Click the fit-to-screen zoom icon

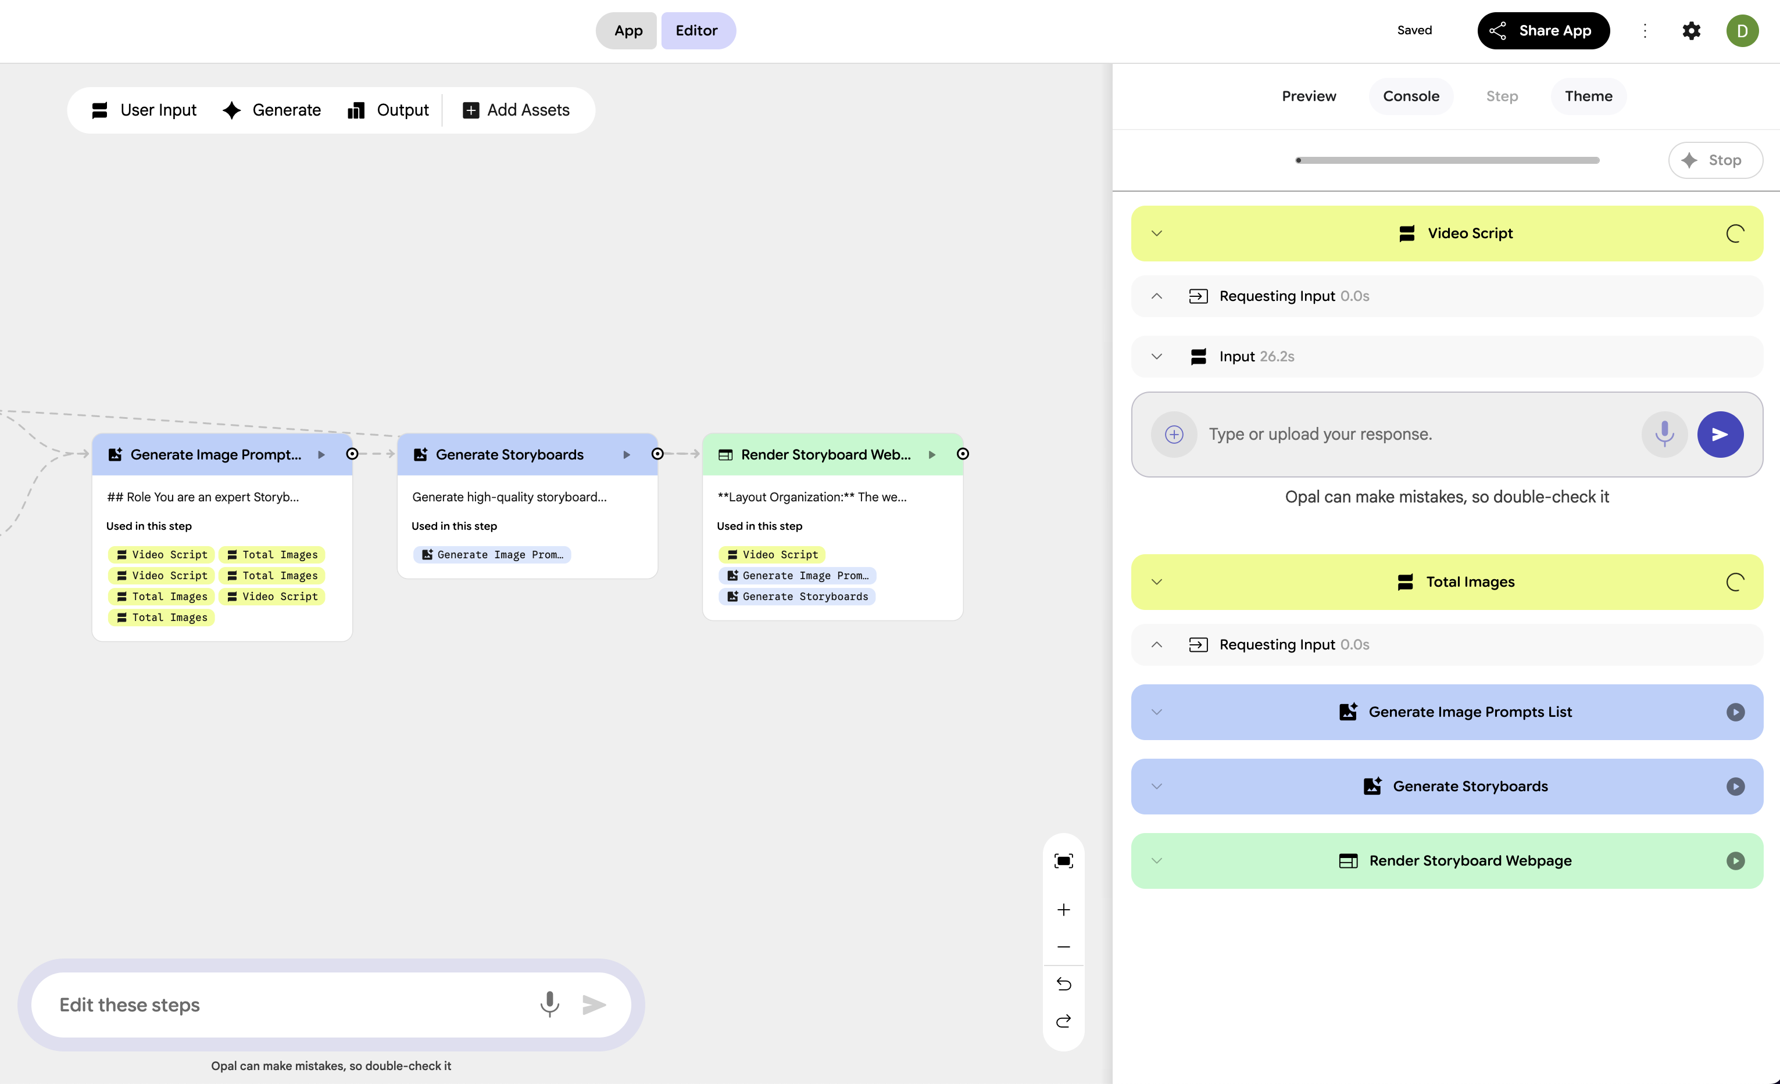(1063, 860)
